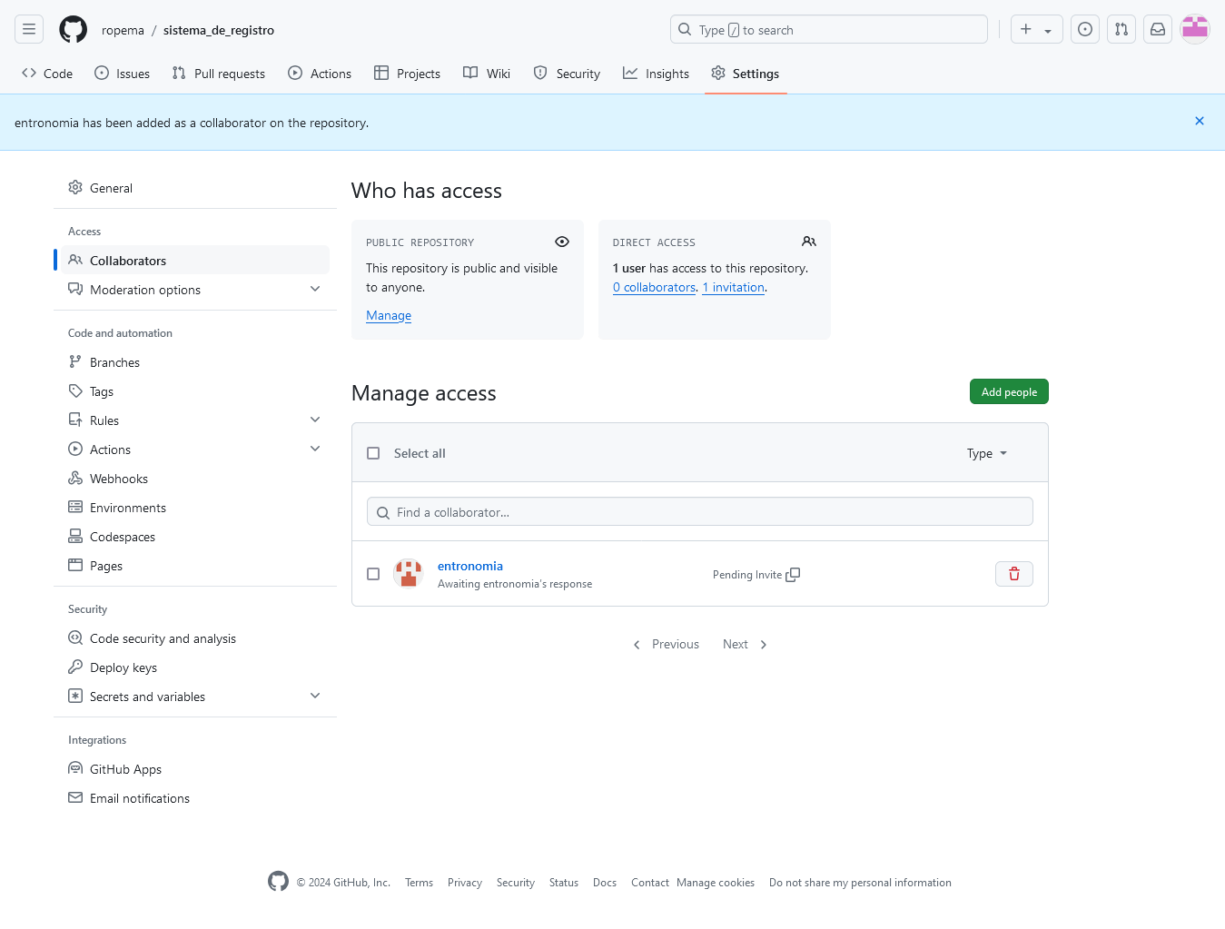Open the entronomia profile link
The image size is (1225, 929).
(x=470, y=566)
